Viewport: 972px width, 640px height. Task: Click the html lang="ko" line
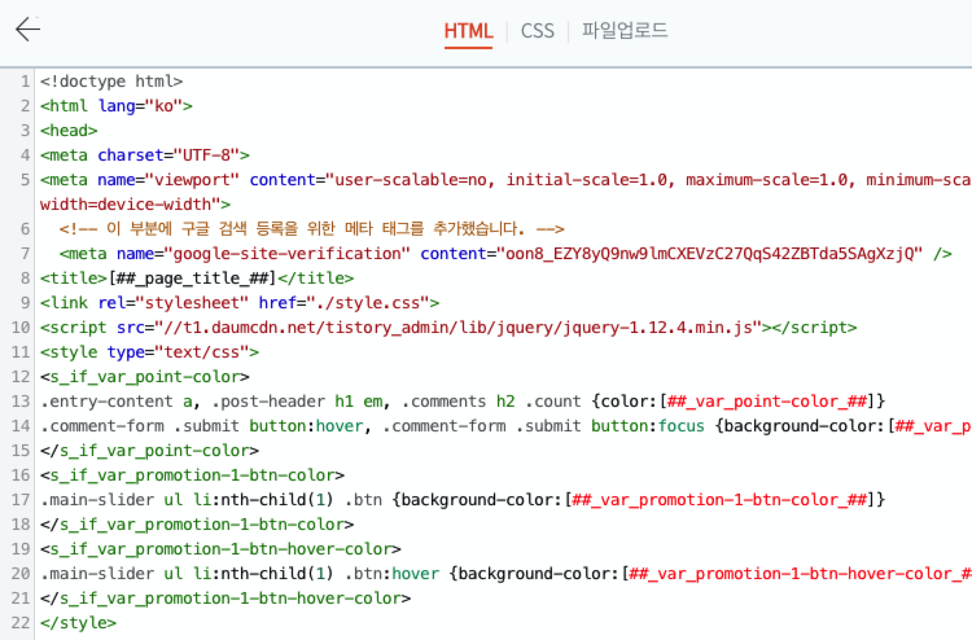117,106
